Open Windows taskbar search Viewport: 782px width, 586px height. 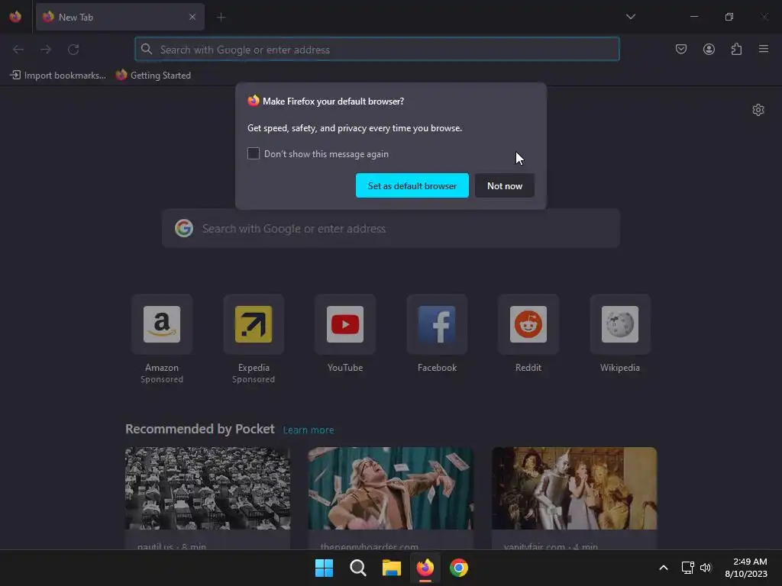click(357, 568)
